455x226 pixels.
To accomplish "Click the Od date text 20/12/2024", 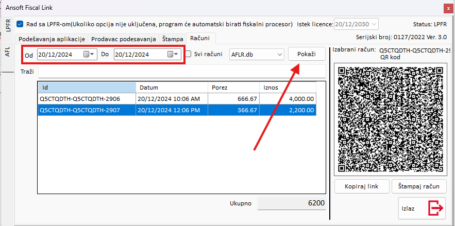I will click(x=55, y=54).
